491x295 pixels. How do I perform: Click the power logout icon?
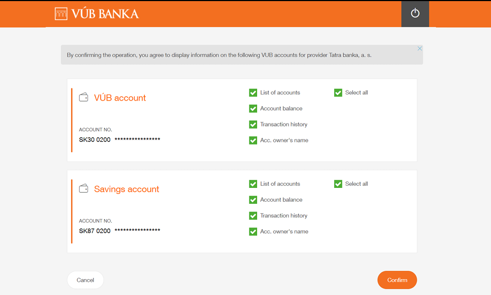tap(415, 13)
